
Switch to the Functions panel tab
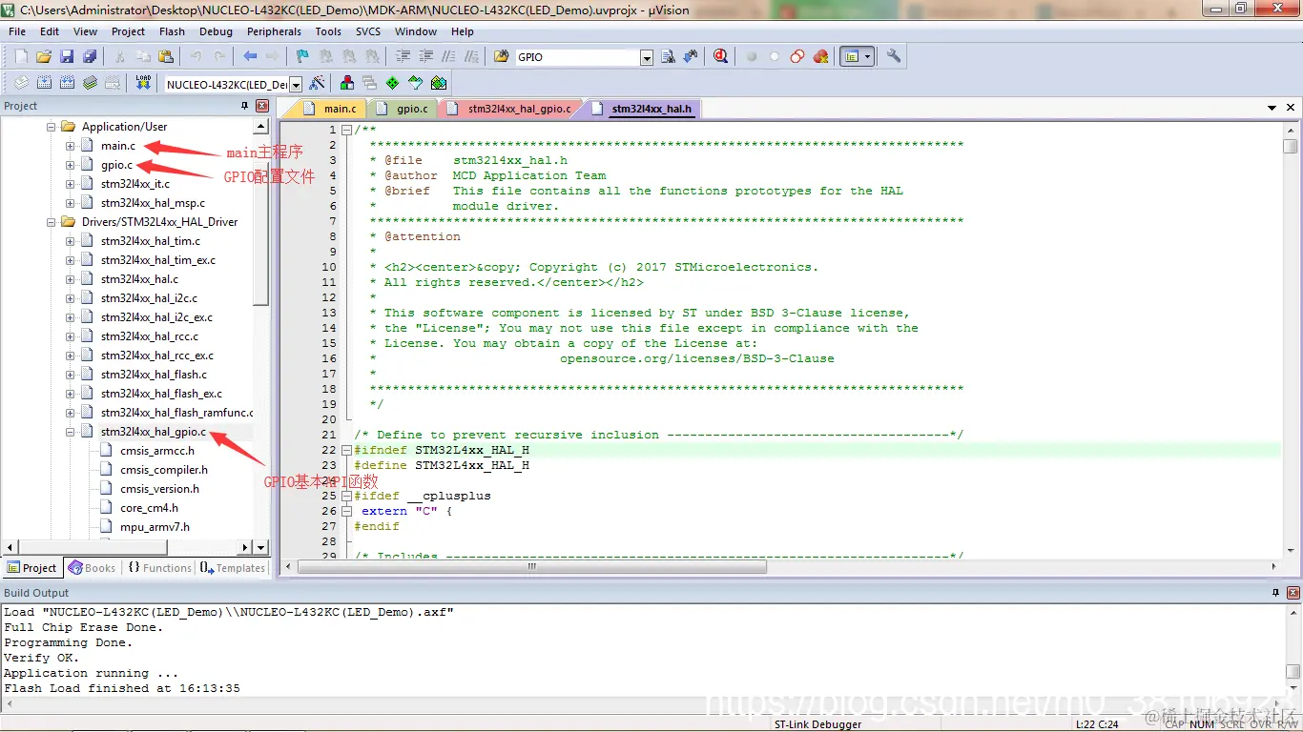(x=159, y=568)
